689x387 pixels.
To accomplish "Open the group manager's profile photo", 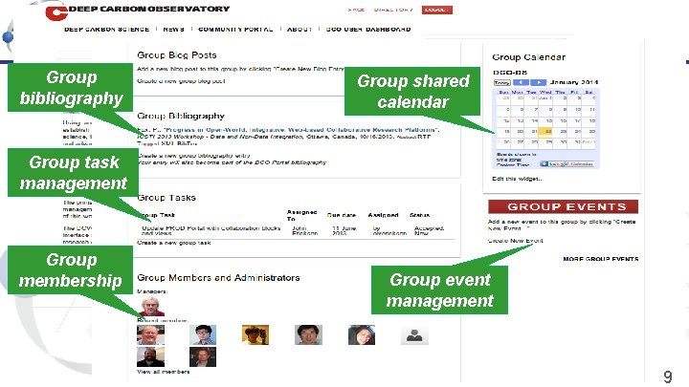I will coord(151,307).
